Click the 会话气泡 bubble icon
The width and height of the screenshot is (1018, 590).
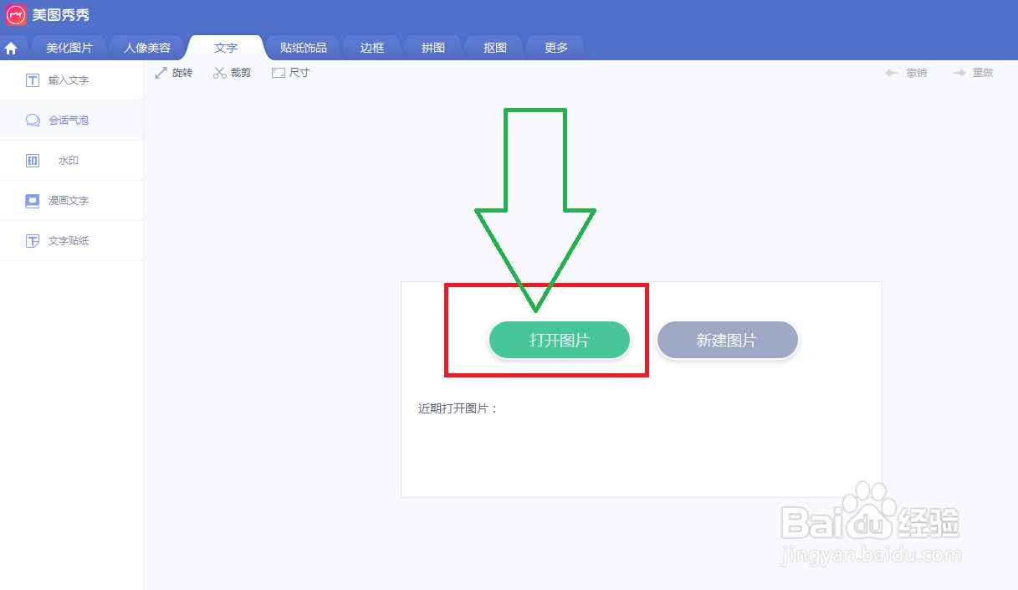(33, 121)
